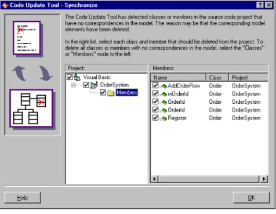Screen dimensions: 276x214
Task: Click the AddOrderRow member icon
Action: click(164, 86)
